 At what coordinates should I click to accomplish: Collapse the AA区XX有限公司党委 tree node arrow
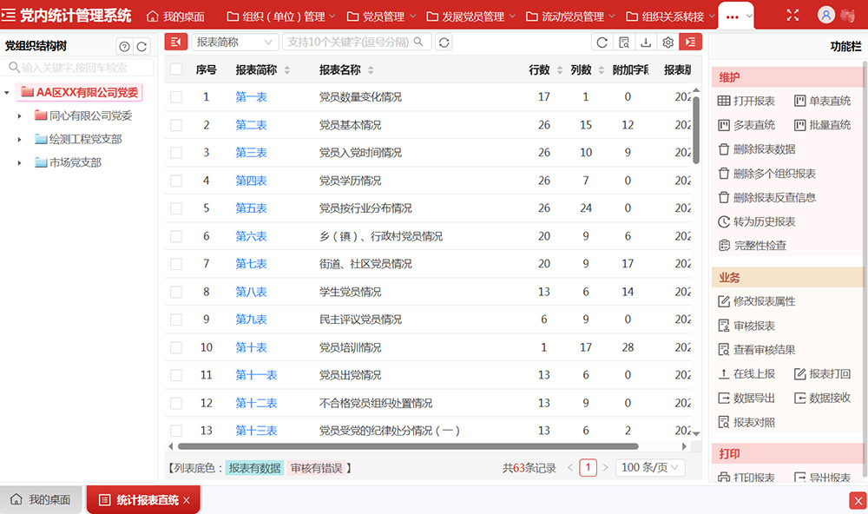click(7, 93)
